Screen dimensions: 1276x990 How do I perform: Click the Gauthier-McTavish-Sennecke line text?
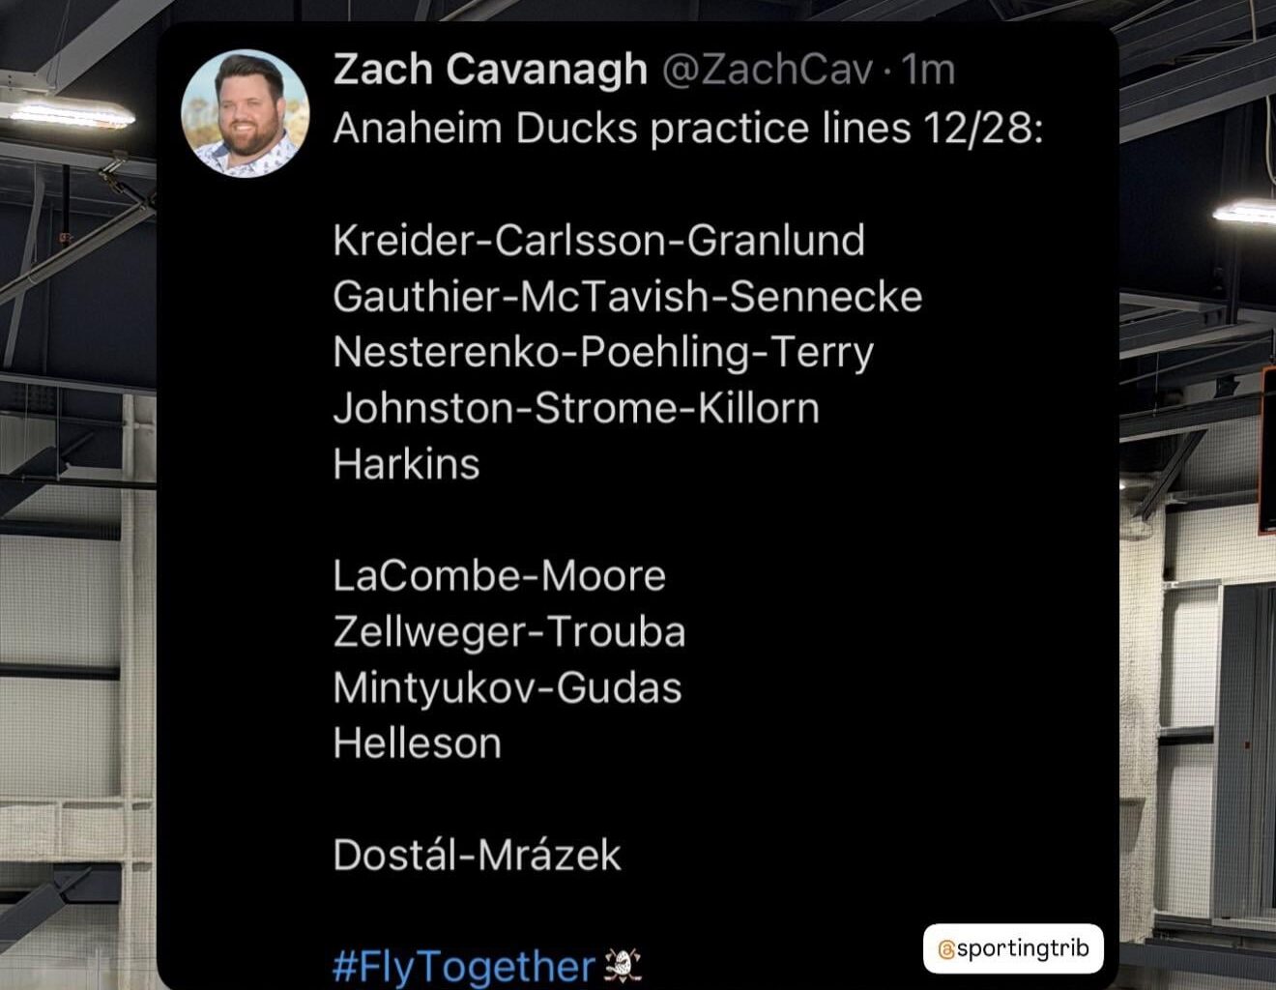[x=627, y=297]
